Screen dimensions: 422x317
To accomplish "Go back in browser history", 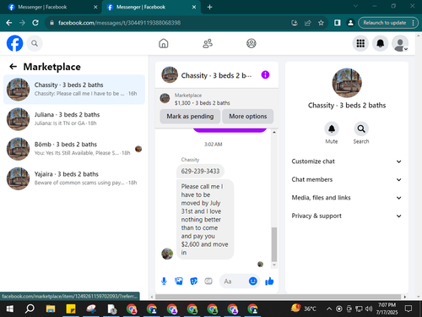I will (x=9, y=23).
